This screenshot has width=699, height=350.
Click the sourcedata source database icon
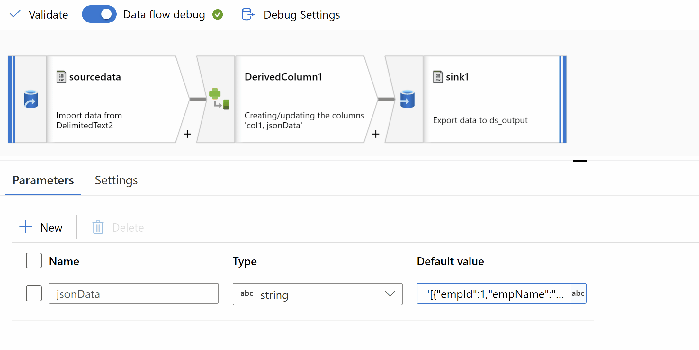click(x=31, y=99)
